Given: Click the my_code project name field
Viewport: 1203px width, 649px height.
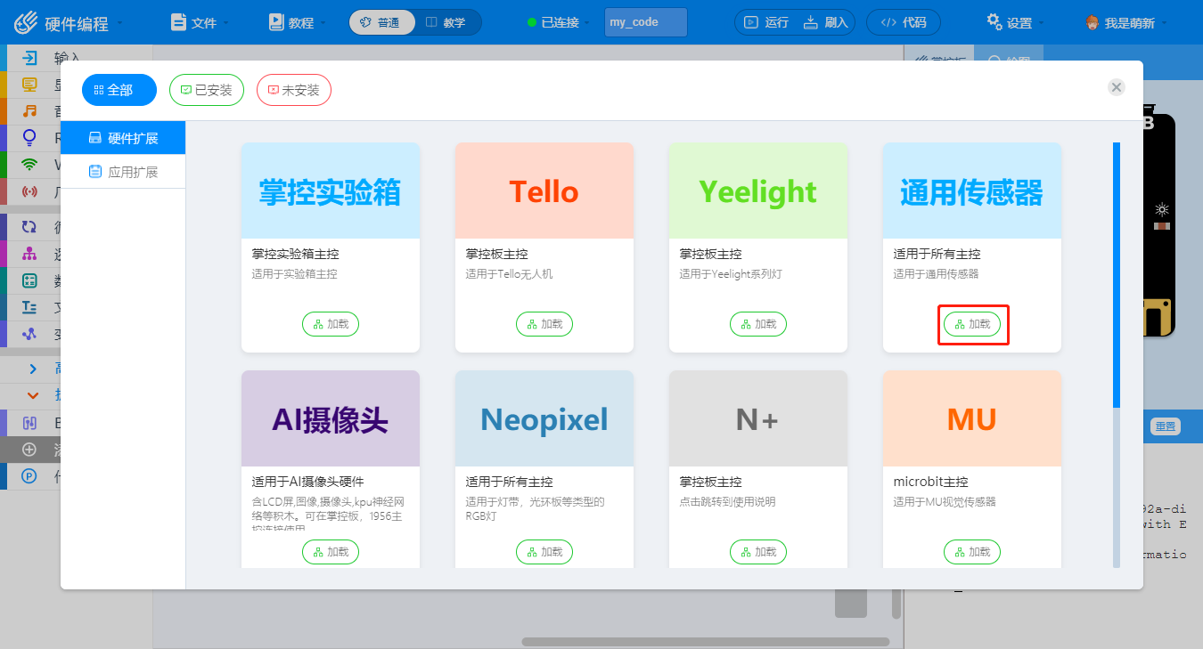Looking at the screenshot, I should [x=646, y=22].
